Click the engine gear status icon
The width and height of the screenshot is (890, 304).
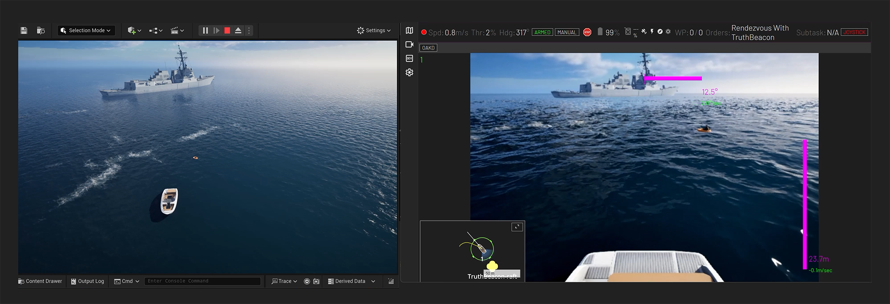click(x=668, y=32)
